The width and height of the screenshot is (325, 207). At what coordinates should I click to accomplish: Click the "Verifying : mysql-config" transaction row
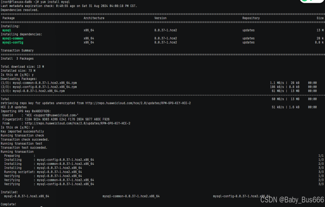(164, 184)
